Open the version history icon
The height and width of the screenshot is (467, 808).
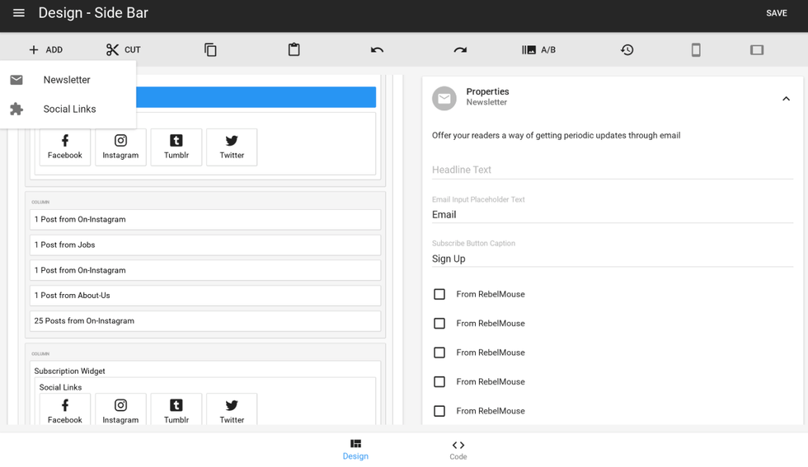tap(627, 49)
